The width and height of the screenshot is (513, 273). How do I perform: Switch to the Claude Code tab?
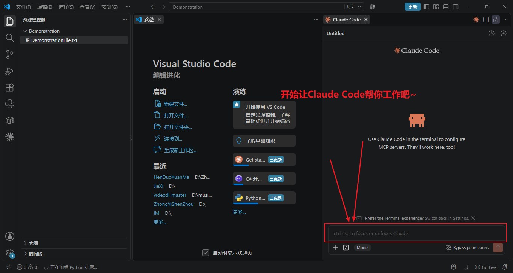click(347, 19)
